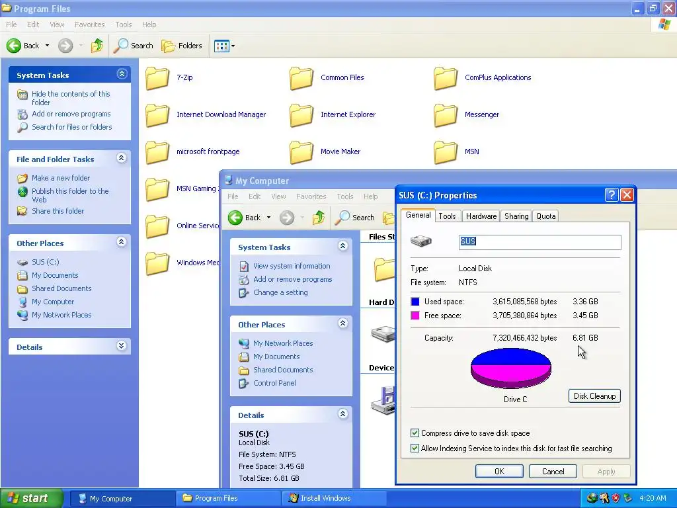677x508 pixels.
Task: Click Back arrow in My Computer toolbar
Action: pos(235,217)
